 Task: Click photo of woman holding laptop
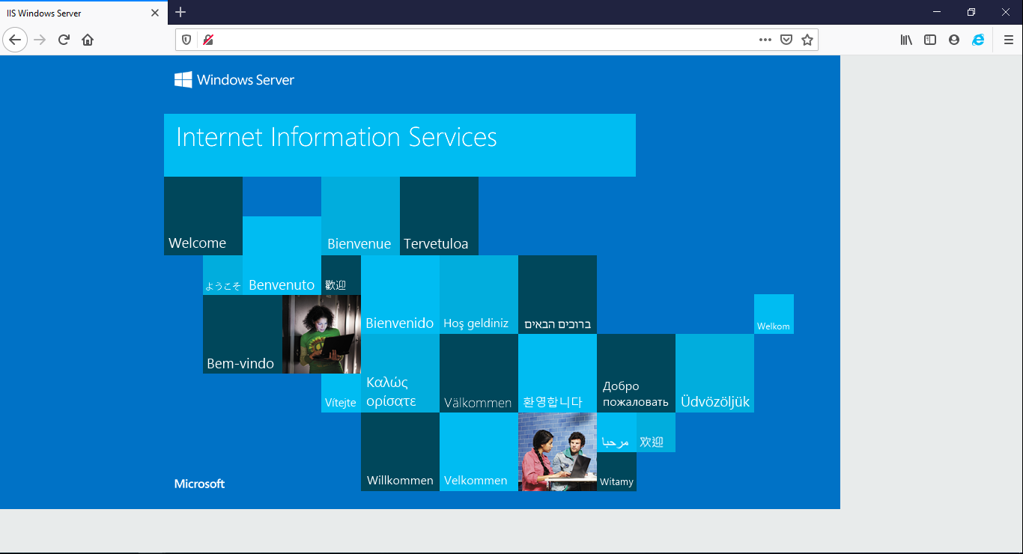tap(321, 334)
